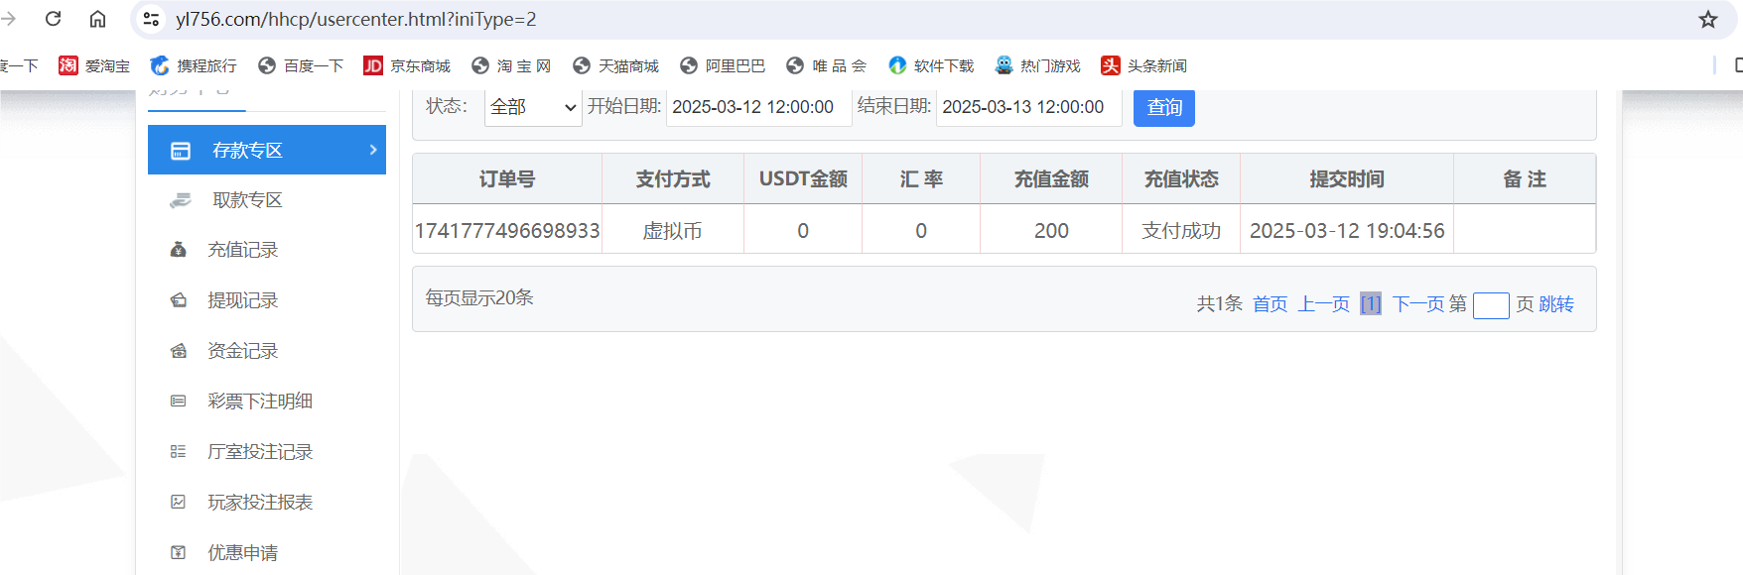Click the page number input box
The width and height of the screenshot is (1743, 575).
(x=1491, y=305)
